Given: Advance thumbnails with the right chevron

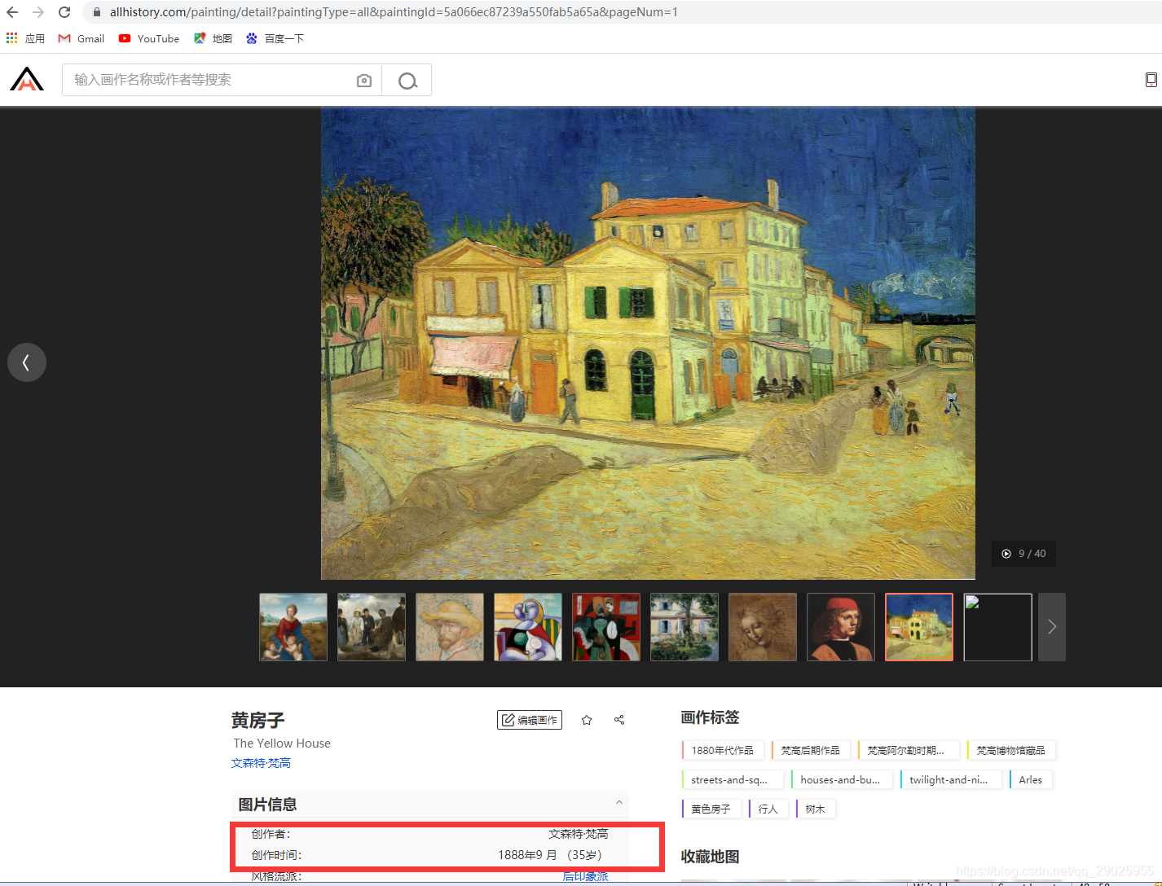Looking at the screenshot, I should [1052, 627].
